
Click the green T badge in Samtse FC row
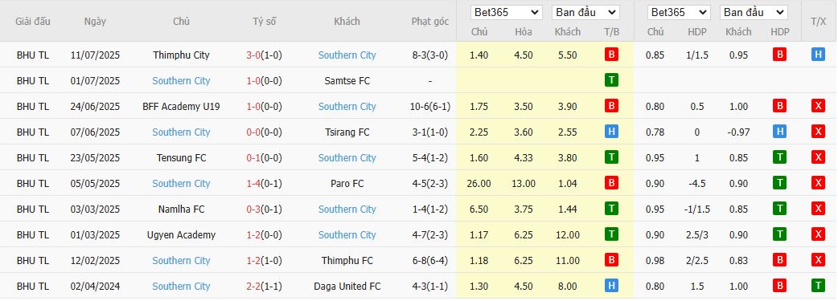pos(611,80)
